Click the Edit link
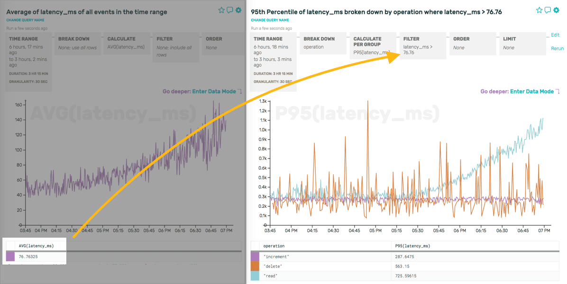 [x=554, y=35]
